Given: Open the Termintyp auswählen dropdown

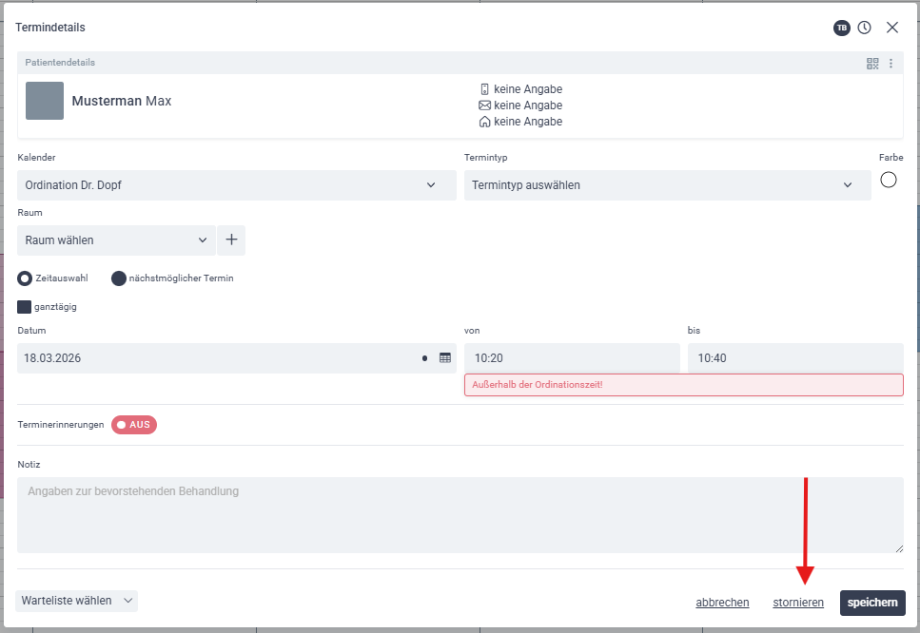Looking at the screenshot, I should pyautogui.click(x=667, y=185).
